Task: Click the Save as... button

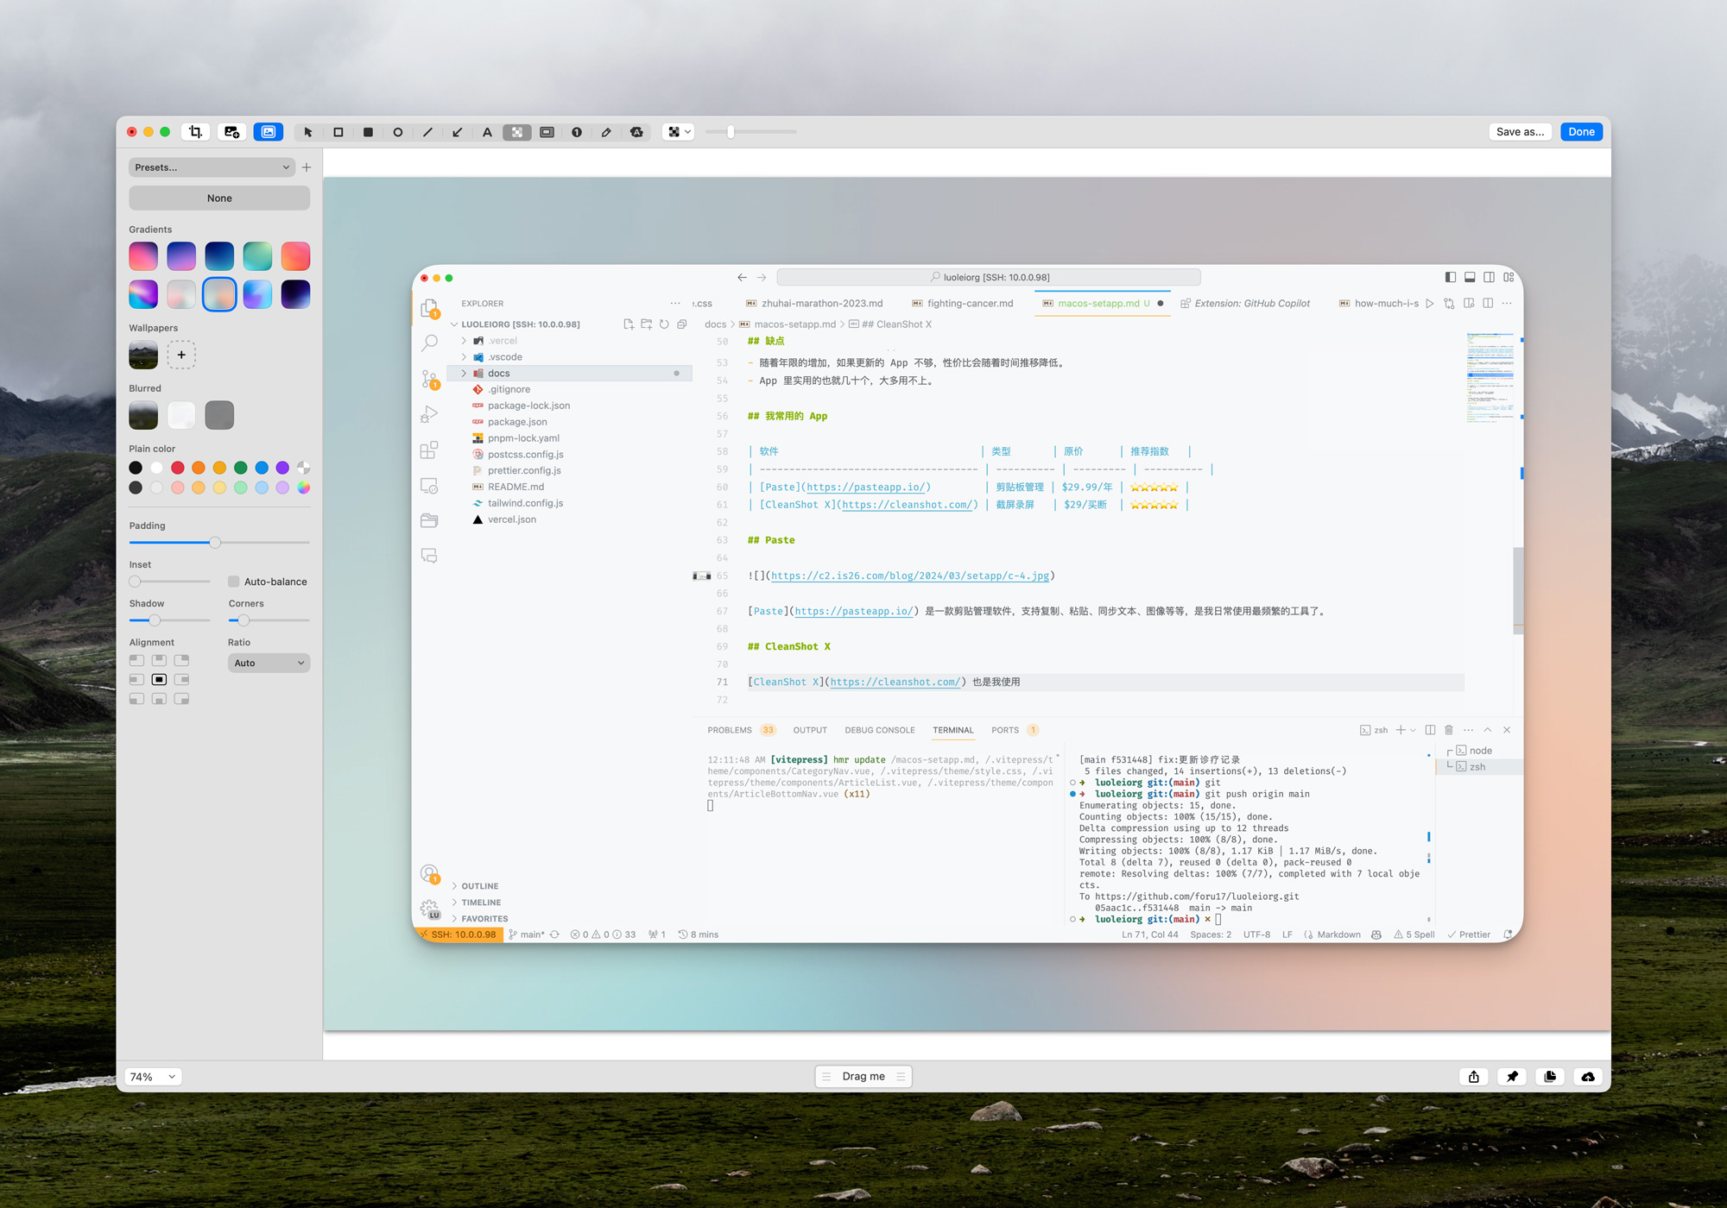Action: pos(1520,132)
